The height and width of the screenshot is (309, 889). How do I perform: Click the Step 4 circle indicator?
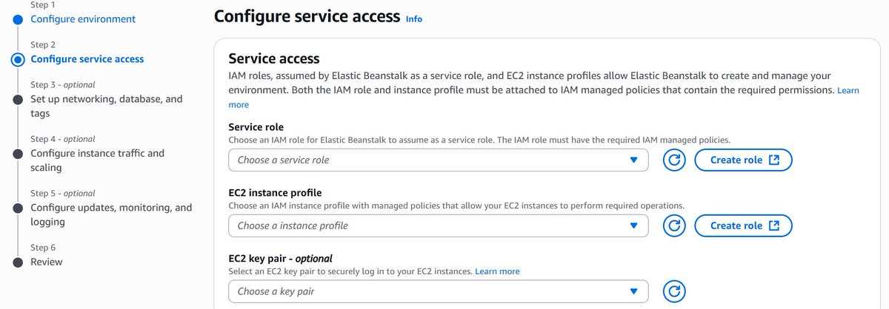click(18, 154)
